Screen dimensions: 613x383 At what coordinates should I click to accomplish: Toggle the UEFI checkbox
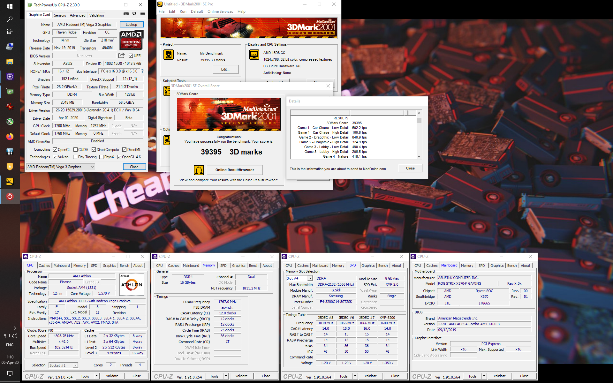coord(131,56)
